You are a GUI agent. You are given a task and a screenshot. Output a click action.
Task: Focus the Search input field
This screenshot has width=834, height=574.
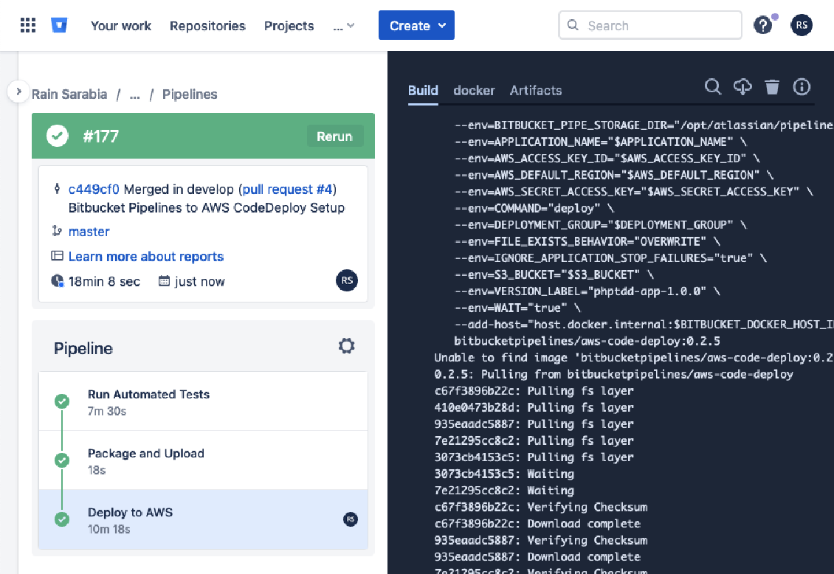tap(650, 25)
